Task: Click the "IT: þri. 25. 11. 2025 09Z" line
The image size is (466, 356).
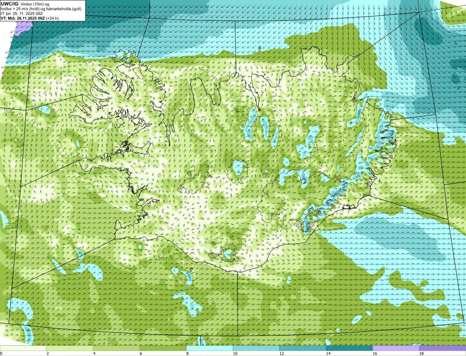Action: coord(22,13)
